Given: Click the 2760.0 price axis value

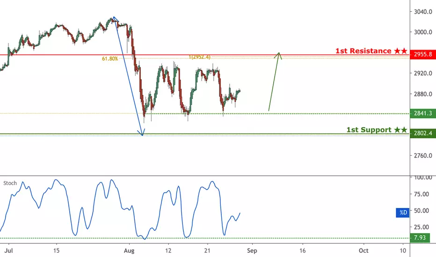Looking at the screenshot, I should (x=423, y=156).
